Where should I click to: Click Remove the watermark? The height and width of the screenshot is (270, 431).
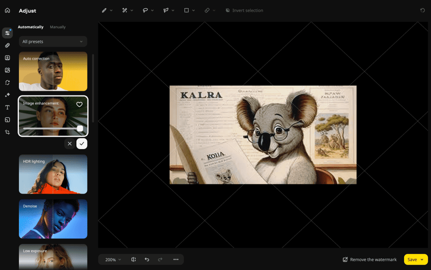[370, 260]
